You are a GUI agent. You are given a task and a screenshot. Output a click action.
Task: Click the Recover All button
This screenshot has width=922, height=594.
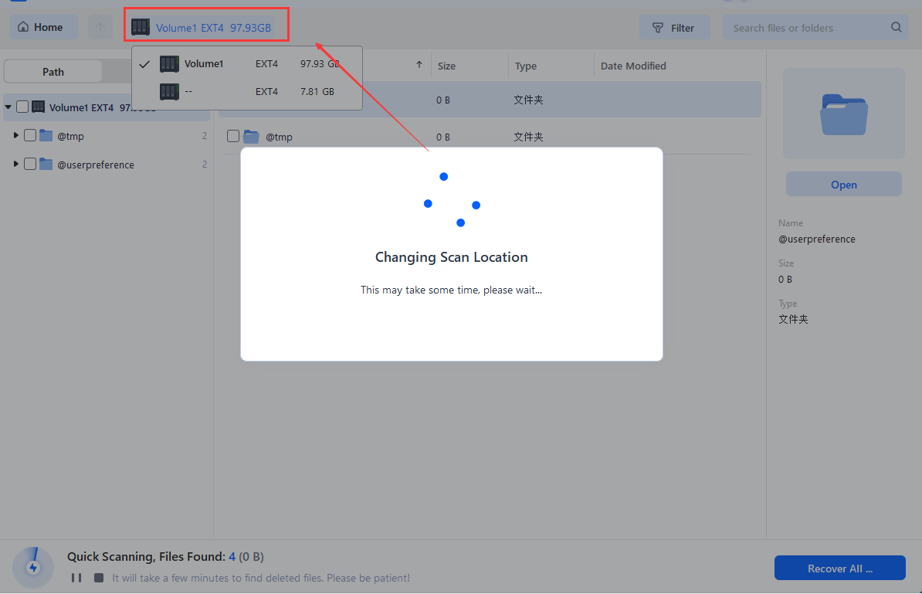point(839,568)
